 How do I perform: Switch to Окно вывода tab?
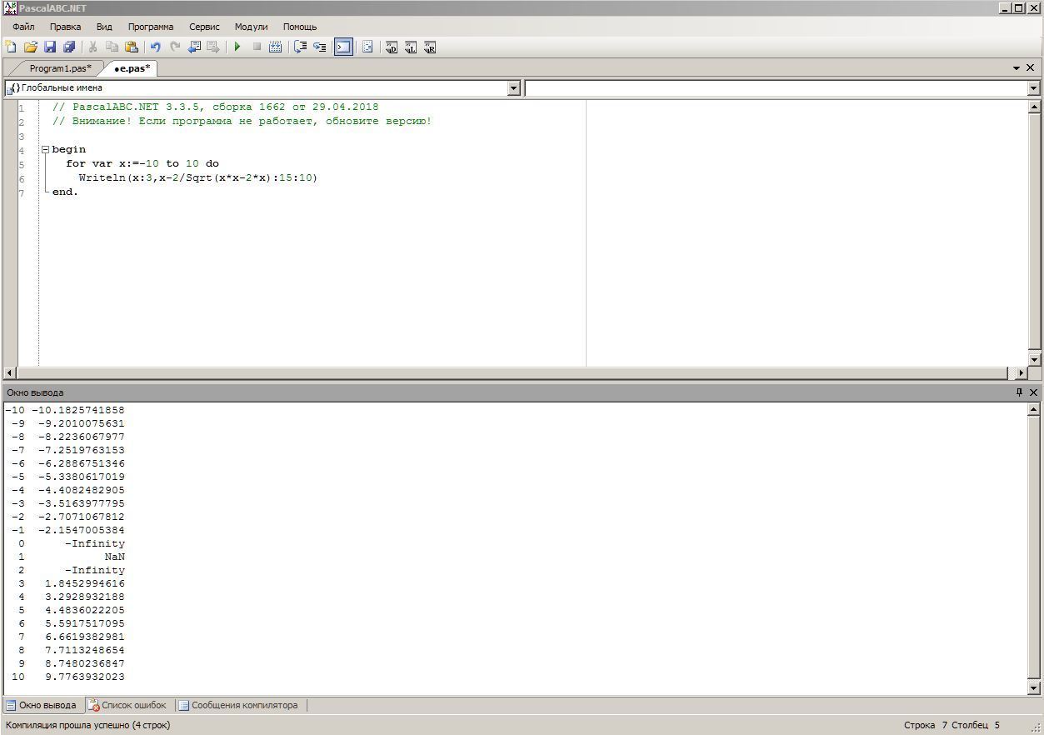click(x=42, y=705)
